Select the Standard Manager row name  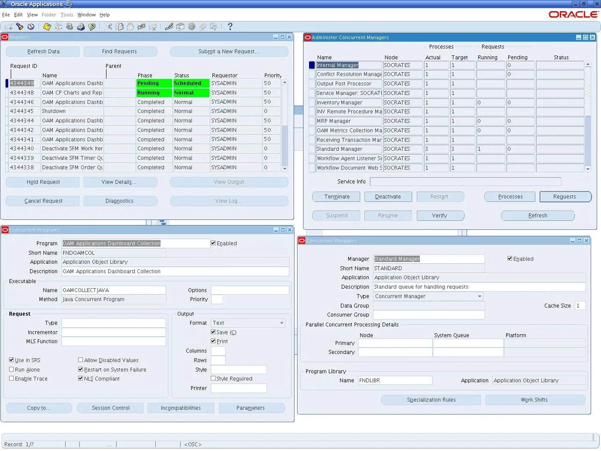point(349,149)
